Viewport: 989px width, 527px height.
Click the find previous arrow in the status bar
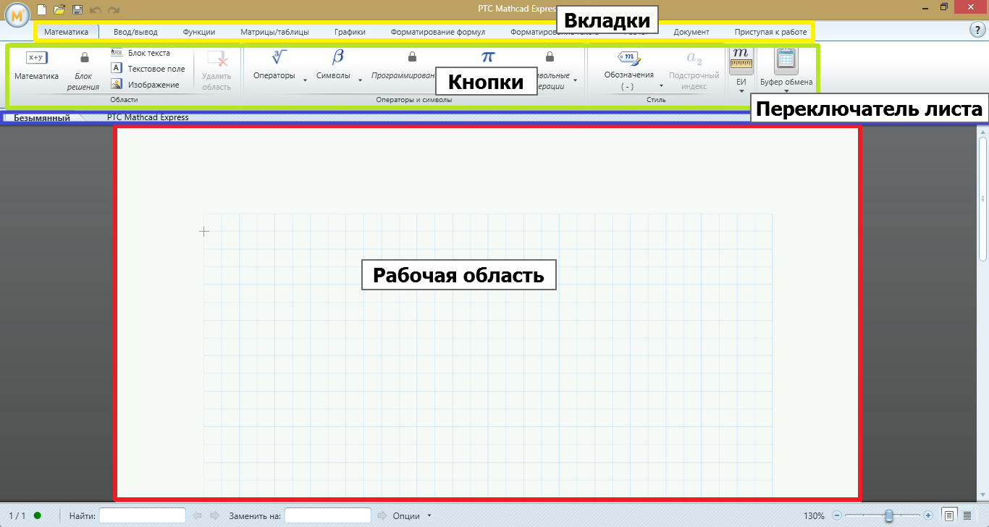coord(198,516)
